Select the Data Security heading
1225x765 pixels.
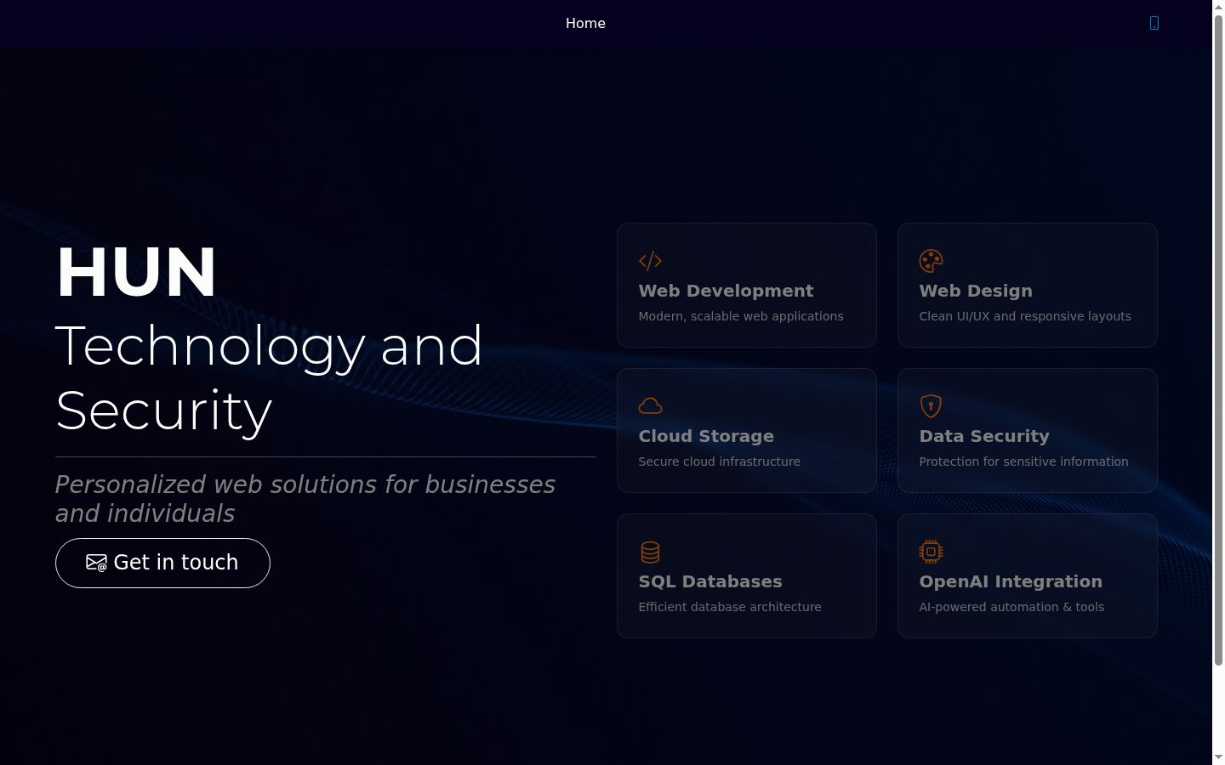click(984, 436)
